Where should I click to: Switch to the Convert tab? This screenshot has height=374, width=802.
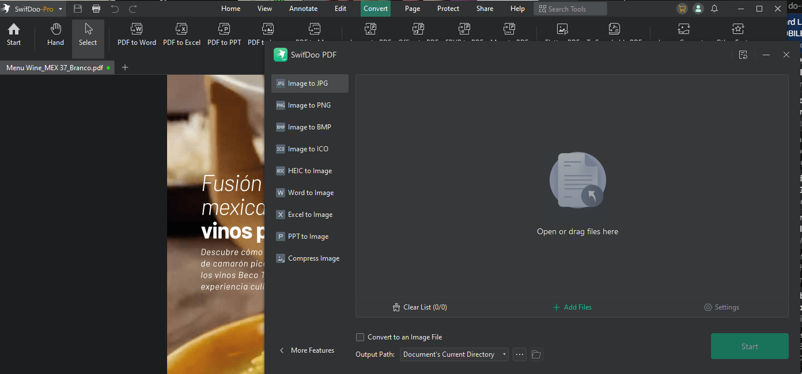(376, 9)
